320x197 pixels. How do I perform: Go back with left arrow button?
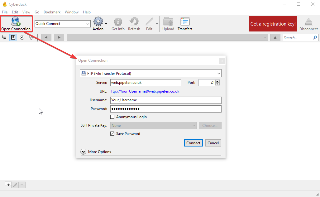click(x=46, y=37)
